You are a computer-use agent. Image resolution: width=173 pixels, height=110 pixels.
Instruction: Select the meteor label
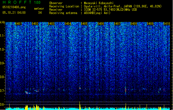click(x=39, y=9)
